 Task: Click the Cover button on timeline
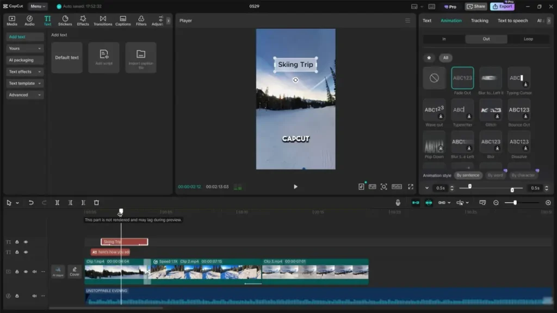point(75,272)
